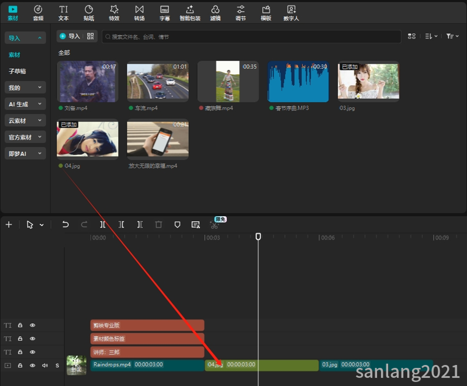Hide the 剪映专业版 text track
Viewport: 467px width, 386px height.
tap(33, 325)
